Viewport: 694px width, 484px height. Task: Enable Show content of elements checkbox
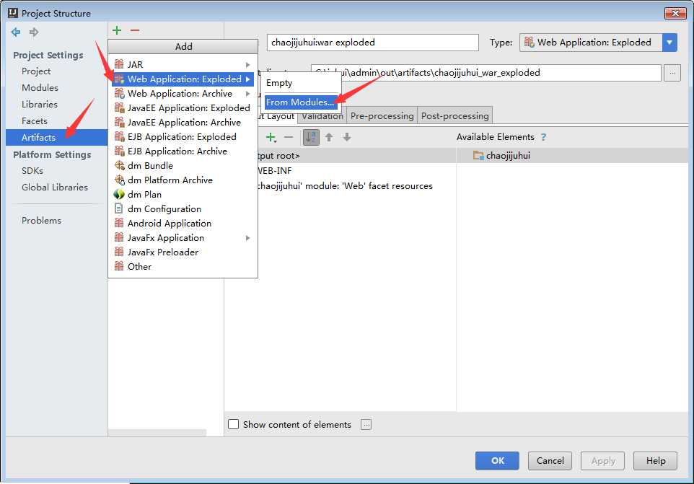(x=233, y=424)
